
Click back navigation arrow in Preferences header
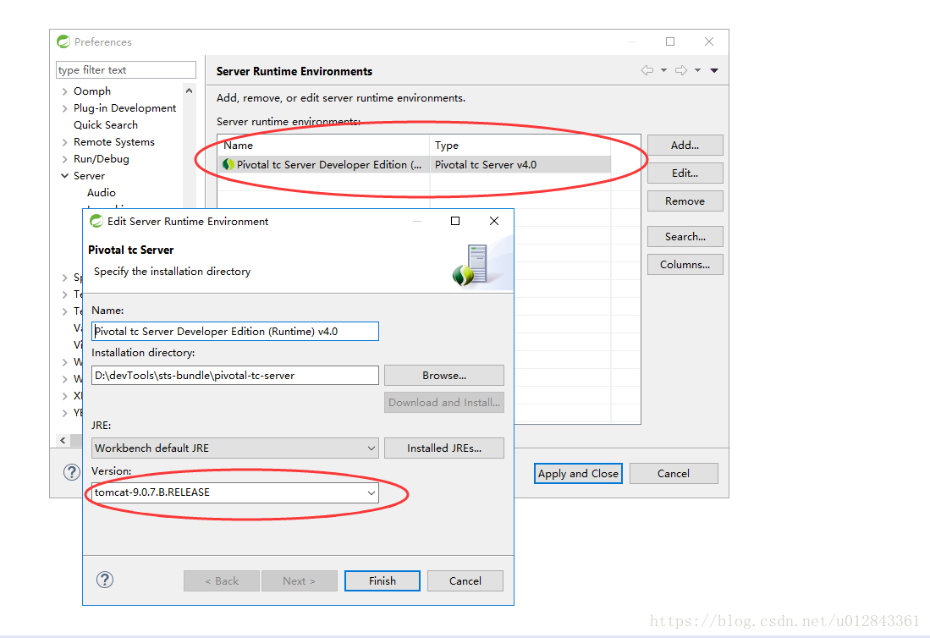point(647,70)
